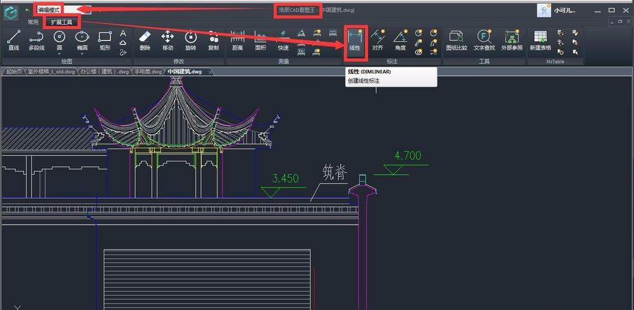Expand the 圆 (Circle) tool dropdown
This screenshot has width=634, height=310.
[x=59, y=54]
